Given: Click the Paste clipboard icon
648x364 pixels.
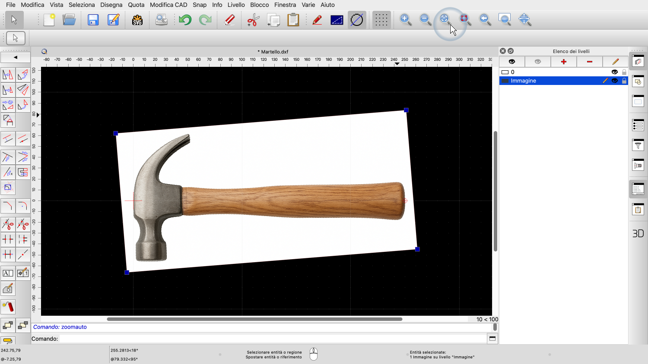Looking at the screenshot, I should [293, 20].
